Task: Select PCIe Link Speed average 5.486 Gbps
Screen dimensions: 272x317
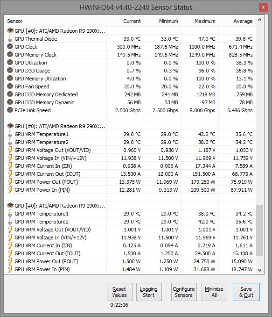Action: point(240,110)
